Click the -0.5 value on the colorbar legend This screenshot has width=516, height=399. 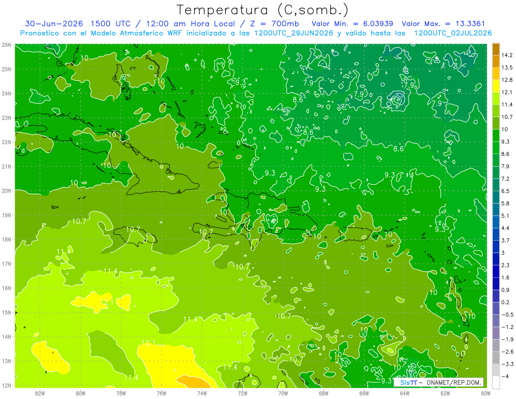(507, 315)
